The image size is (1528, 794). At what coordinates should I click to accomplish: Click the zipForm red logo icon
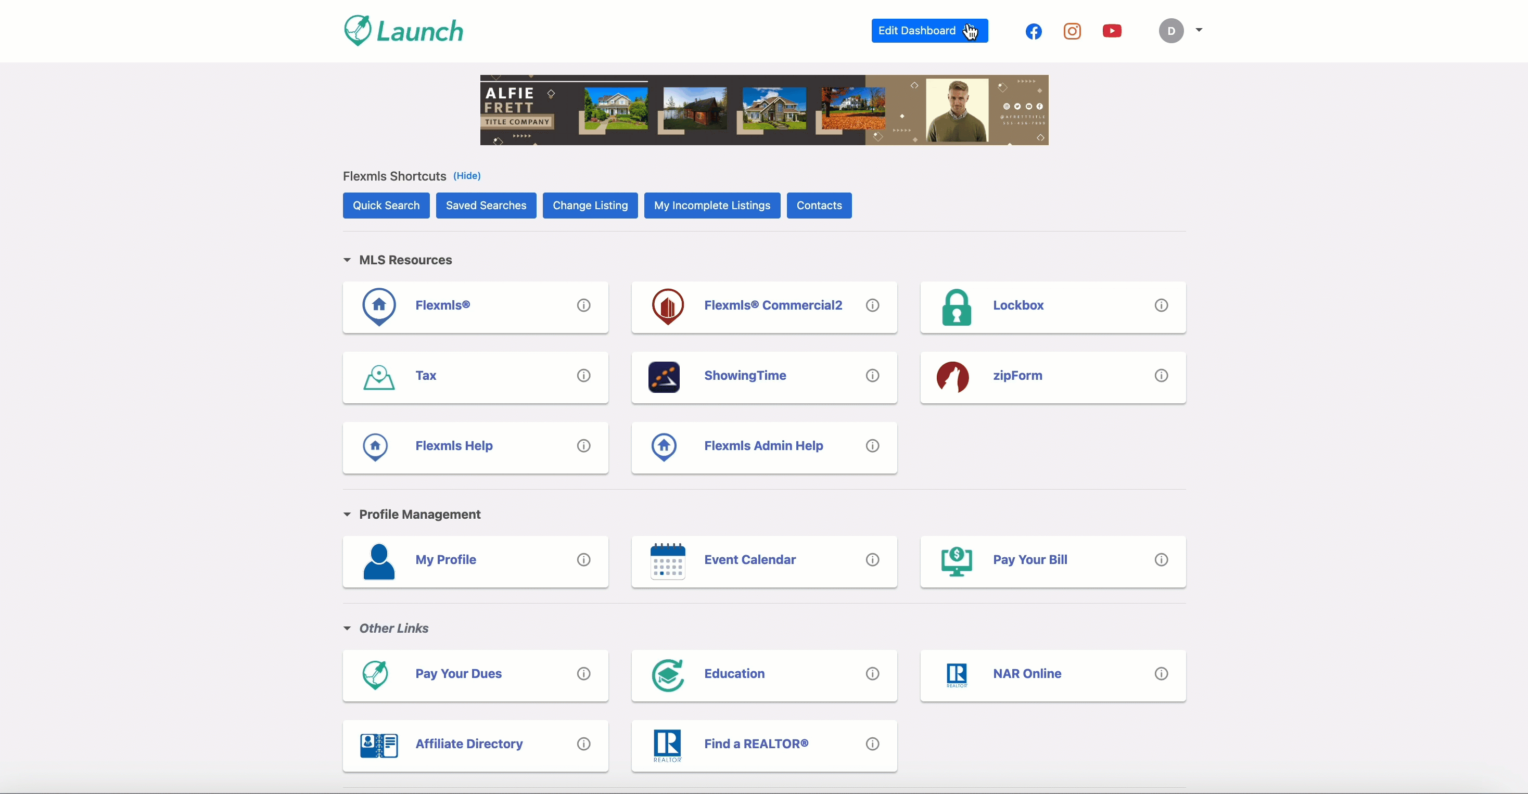pyautogui.click(x=952, y=377)
